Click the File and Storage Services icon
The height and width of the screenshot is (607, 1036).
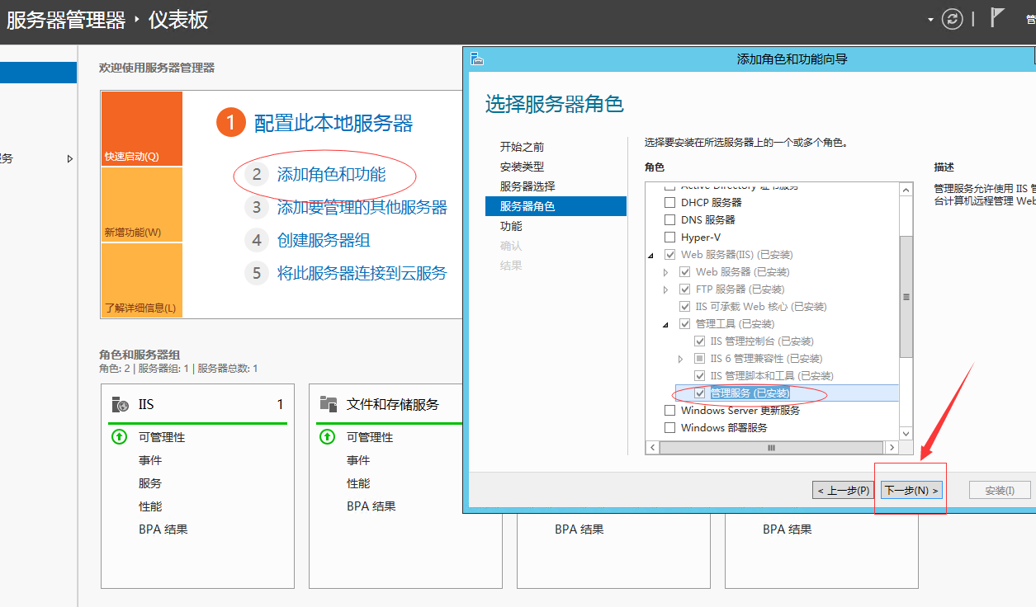(329, 404)
